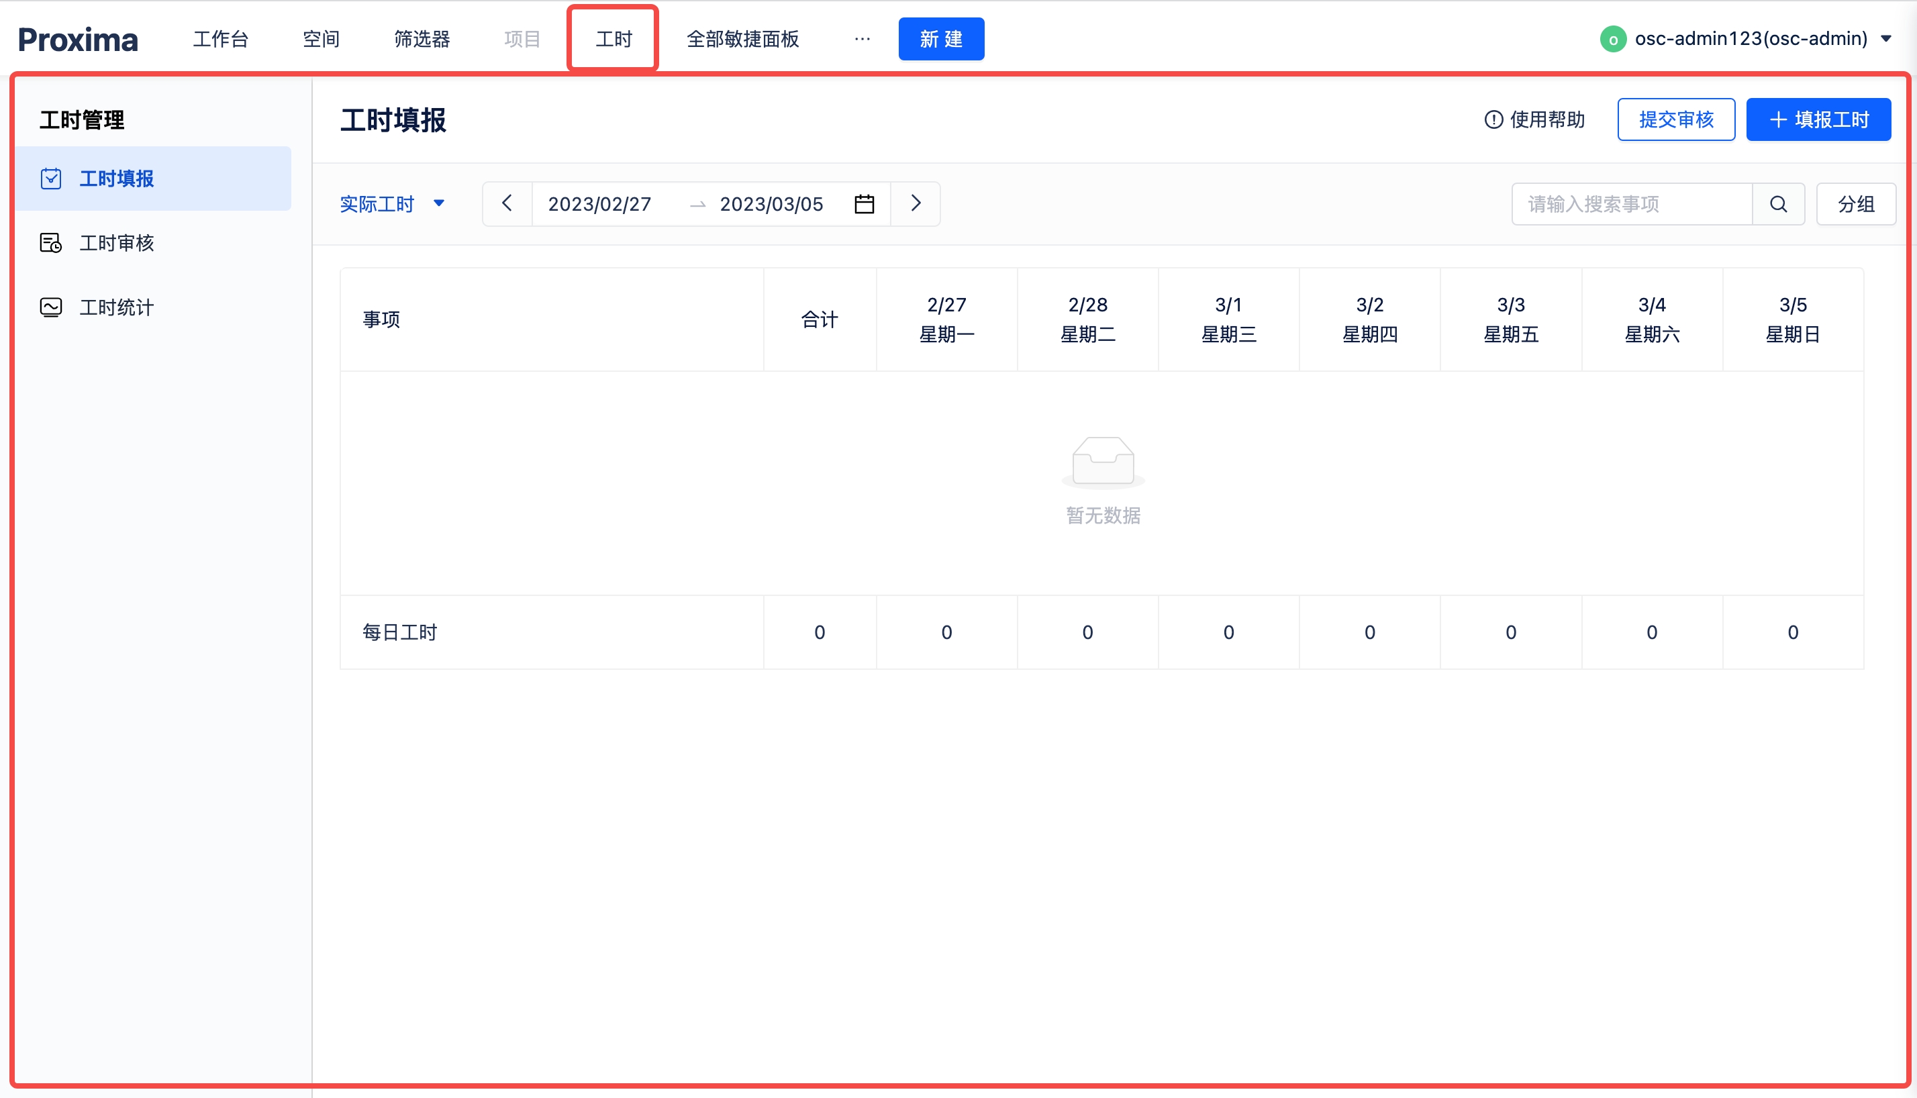The image size is (1917, 1098).
Task: Open the overflow menu with three dots
Action: [x=861, y=38]
